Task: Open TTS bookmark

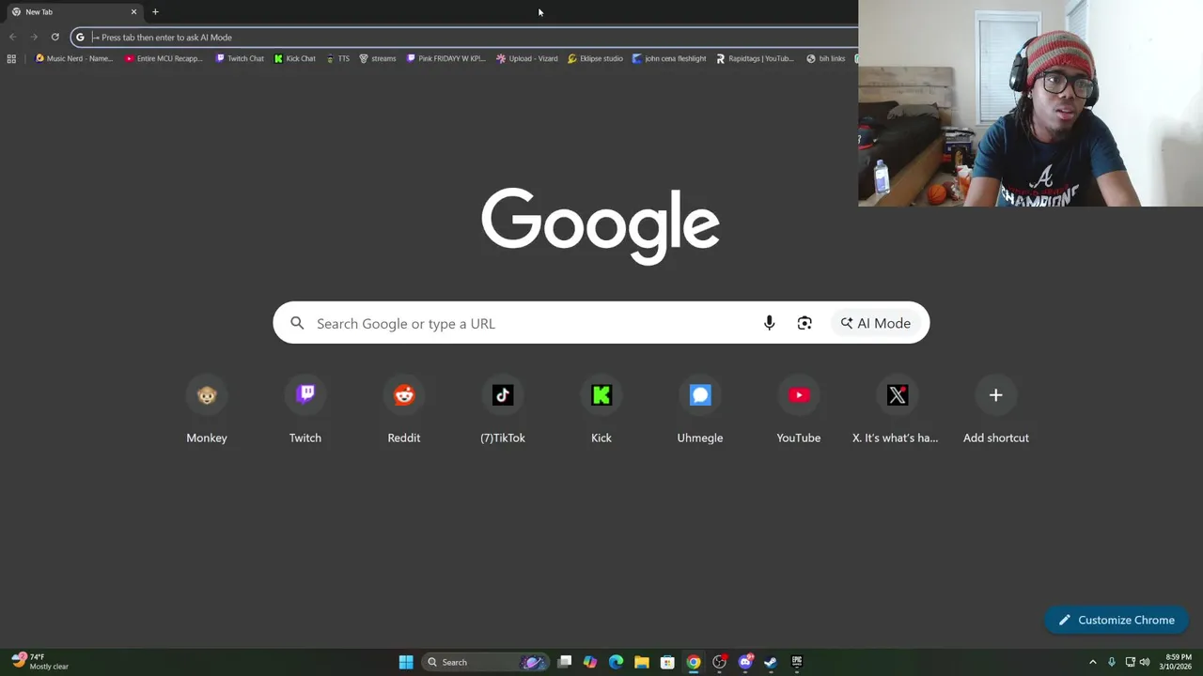Action: [337, 58]
